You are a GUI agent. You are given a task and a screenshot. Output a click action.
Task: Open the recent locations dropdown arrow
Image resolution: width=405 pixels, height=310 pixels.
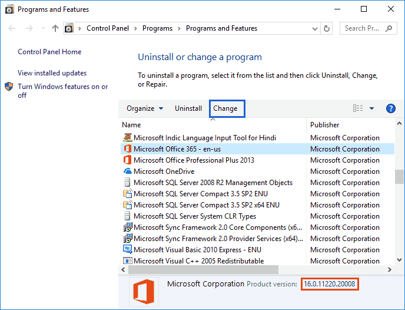[x=43, y=28]
